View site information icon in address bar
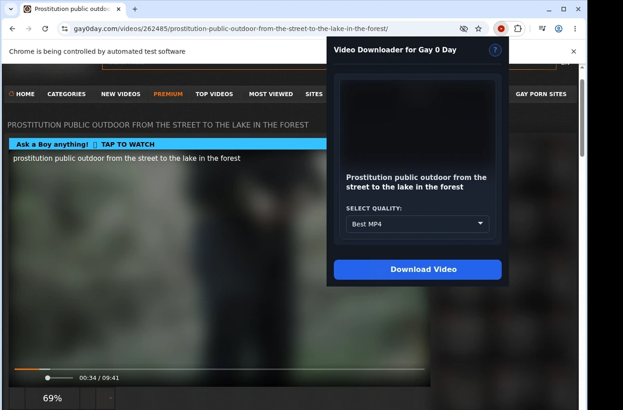This screenshot has width=623, height=410. point(64,29)
